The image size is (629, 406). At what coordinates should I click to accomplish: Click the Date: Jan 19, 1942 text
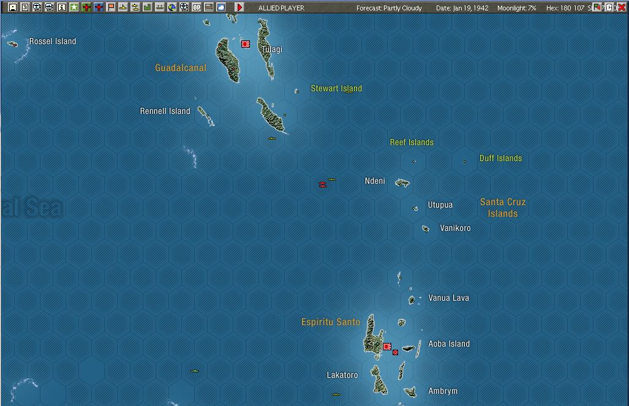point(462,8)
